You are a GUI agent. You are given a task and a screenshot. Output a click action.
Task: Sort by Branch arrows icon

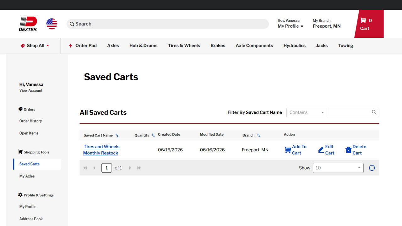tap(258, 135)
